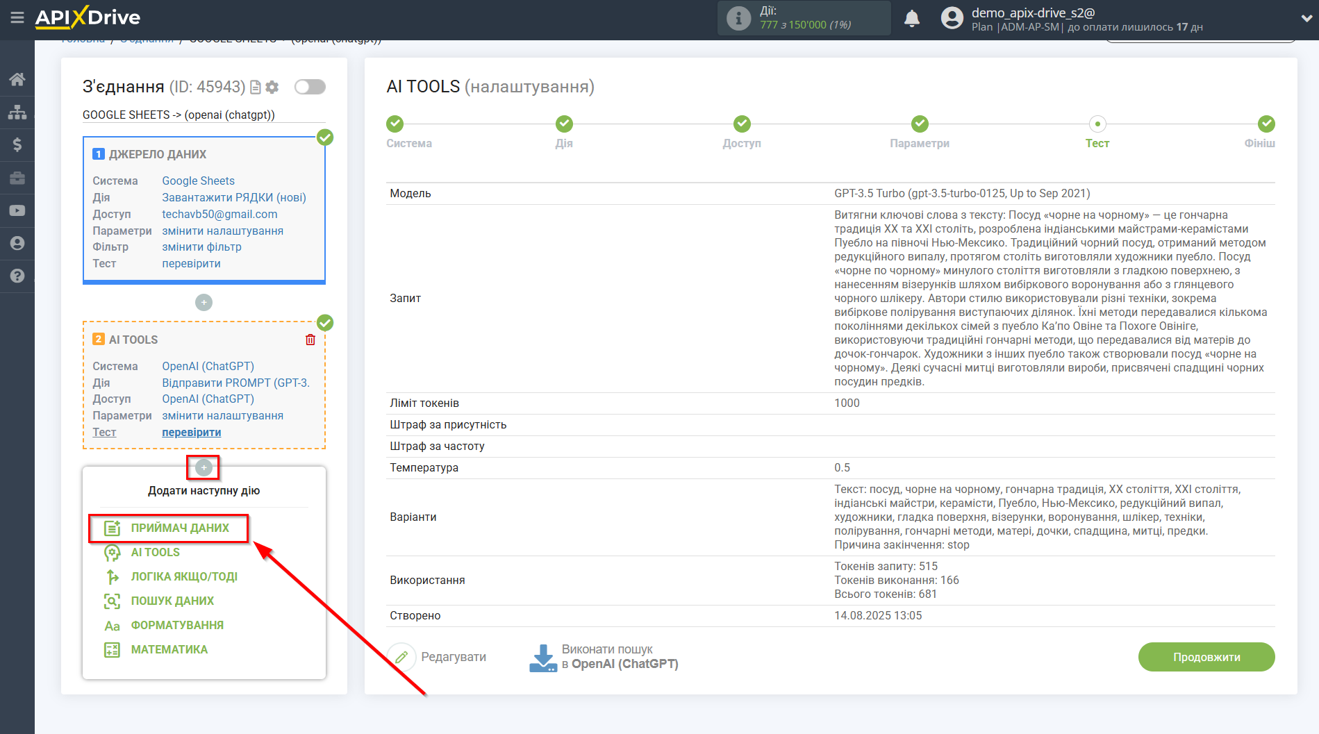Click the actions counter 777 з 150'000
This screenshot has height=734, width=1319.
[x=806, y=24]
